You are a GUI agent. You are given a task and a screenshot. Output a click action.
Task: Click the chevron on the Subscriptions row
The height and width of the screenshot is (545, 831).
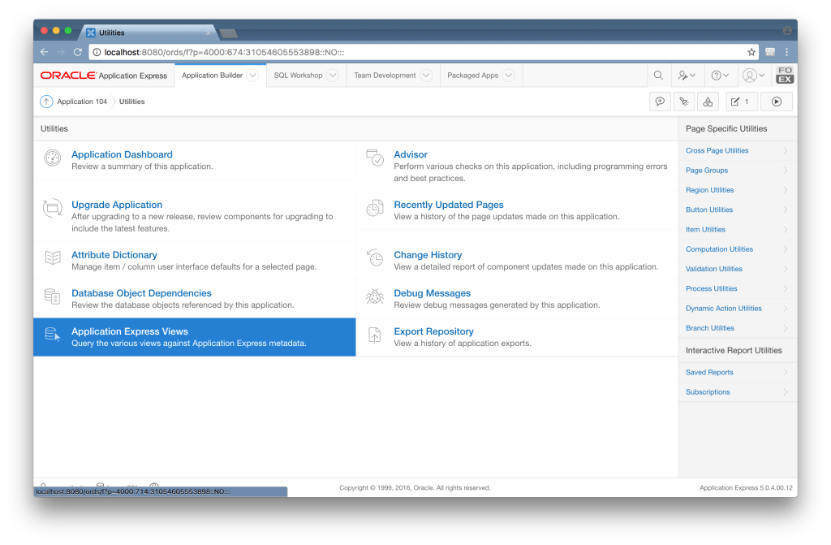click(786, 392)
